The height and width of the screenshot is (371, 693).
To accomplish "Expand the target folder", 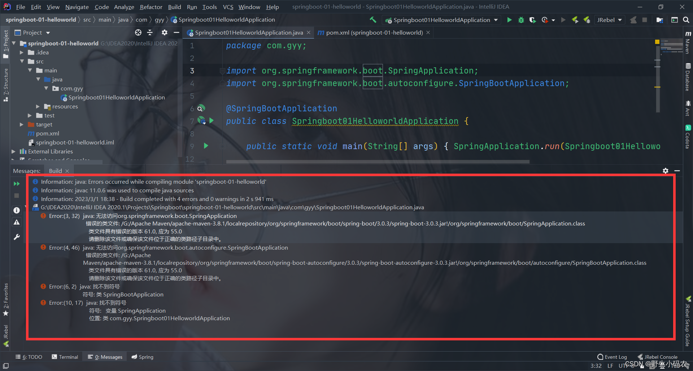I will [x=22, y=125].
